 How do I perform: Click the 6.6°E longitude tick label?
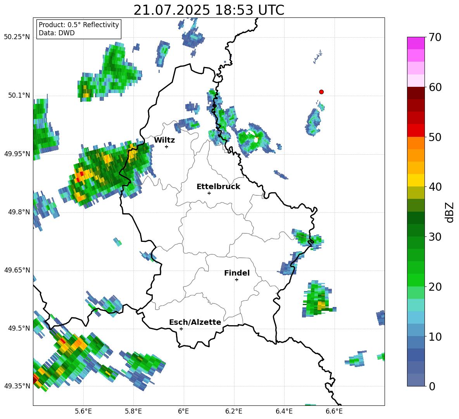coord(334,411)
